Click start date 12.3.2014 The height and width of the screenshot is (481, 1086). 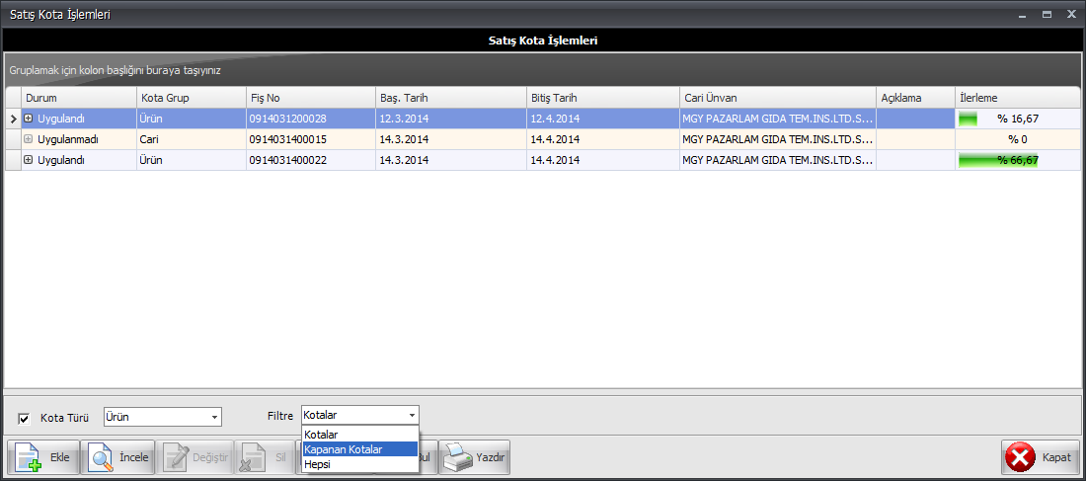[451, 119]
